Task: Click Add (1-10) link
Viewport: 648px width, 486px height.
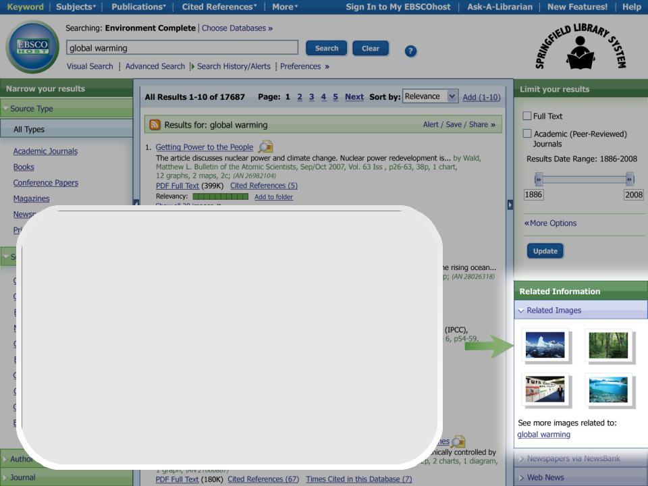Action: tap(481, 97)
